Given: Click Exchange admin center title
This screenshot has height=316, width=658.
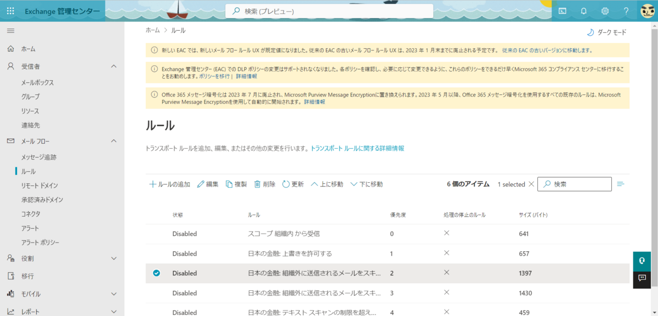Looking at the screenshot, I should click(x=63, y=11).
